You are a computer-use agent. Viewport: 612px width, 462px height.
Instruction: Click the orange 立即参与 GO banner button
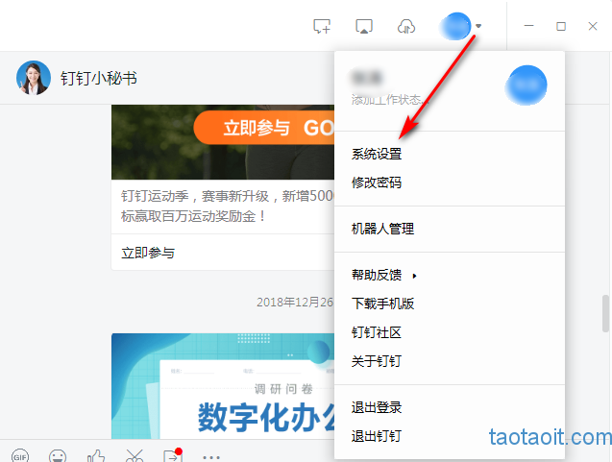[x=264, y=128]
